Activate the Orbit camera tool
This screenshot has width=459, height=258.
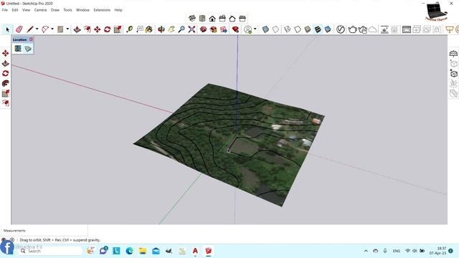click(161, 29)
